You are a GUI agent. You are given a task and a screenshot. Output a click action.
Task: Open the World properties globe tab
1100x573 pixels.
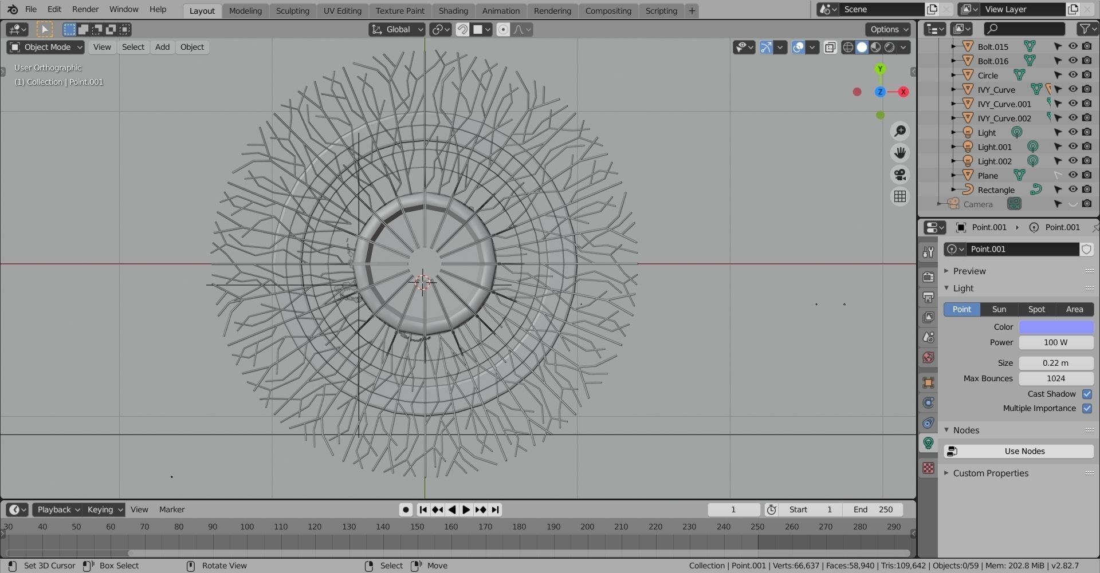pos(928,357)
